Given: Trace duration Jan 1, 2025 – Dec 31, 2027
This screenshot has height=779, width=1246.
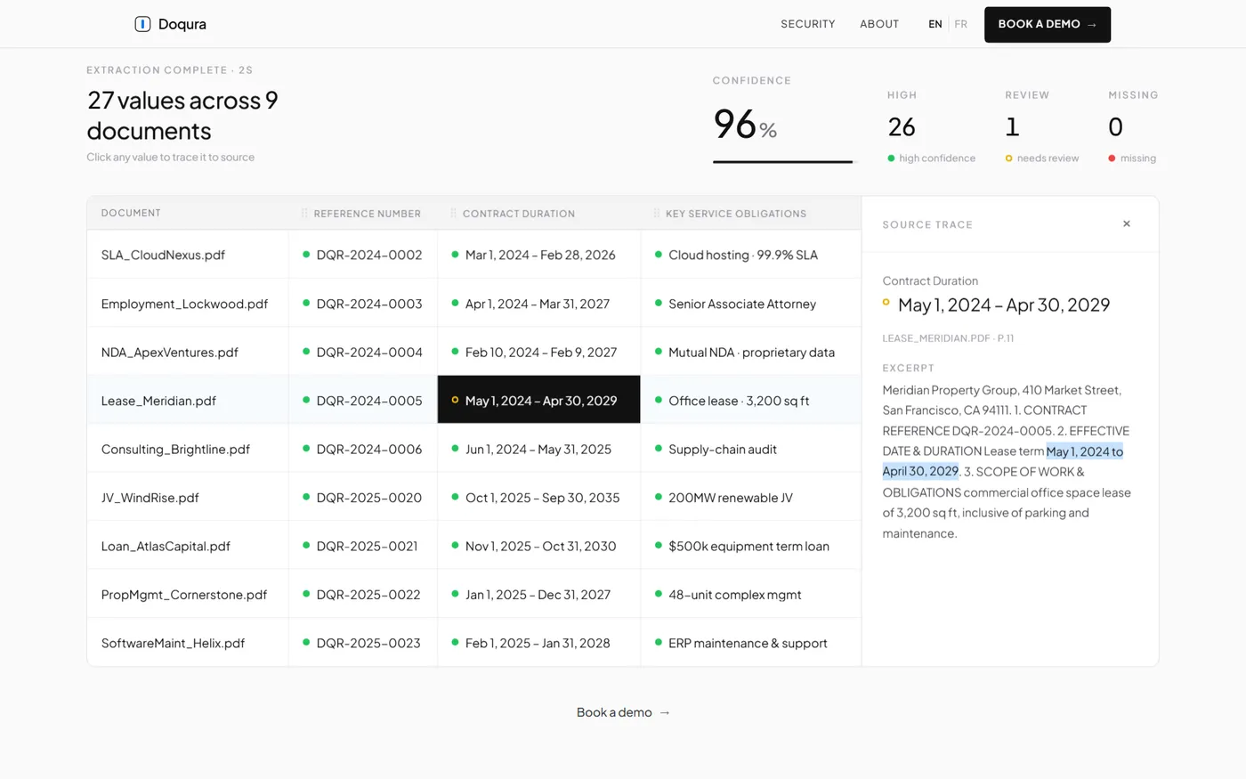Looking at the screenshot, I should [x=539, y=595].
